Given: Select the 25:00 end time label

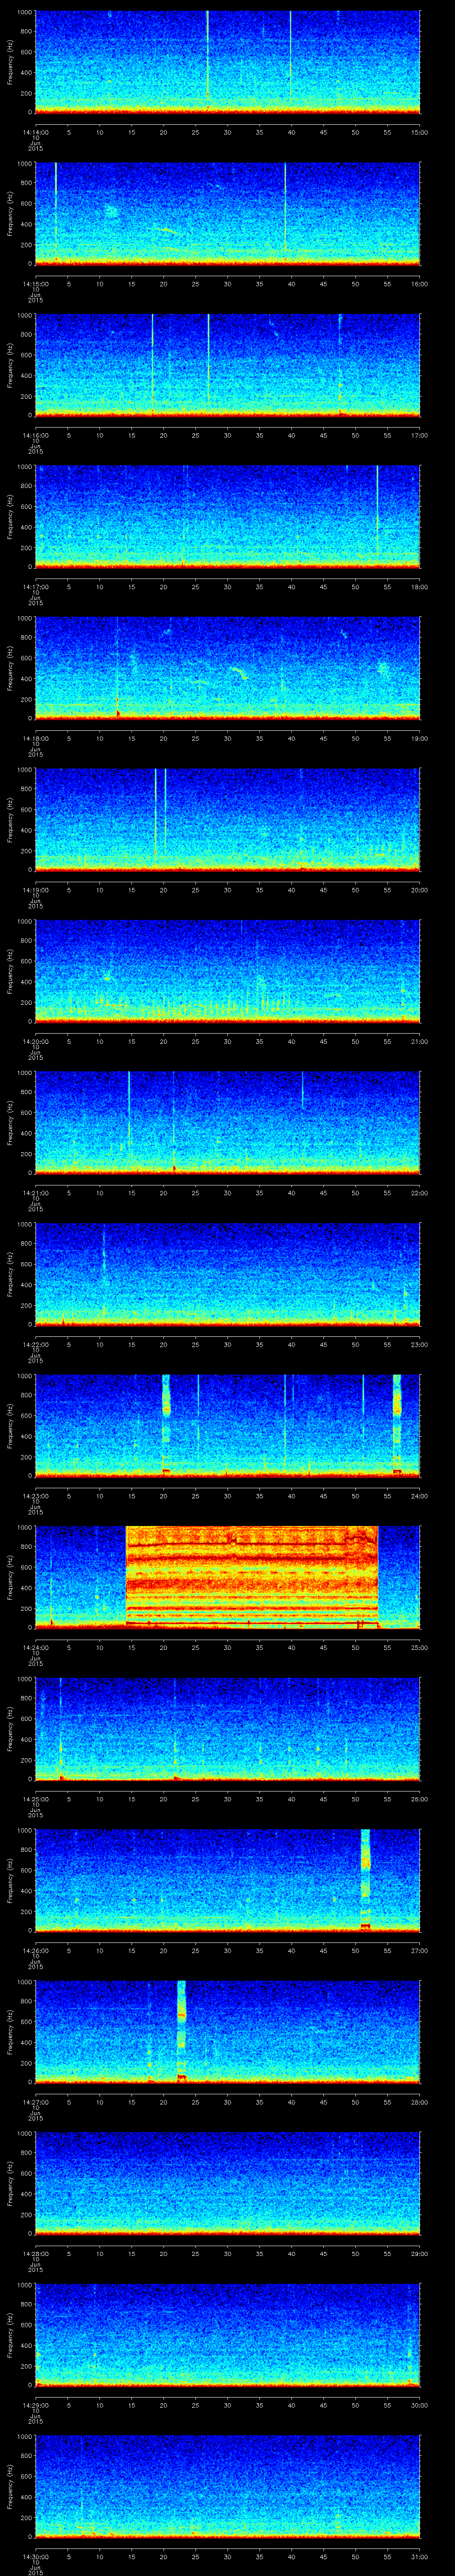Looking at the screenshot, I should [x=420, y=1647].
